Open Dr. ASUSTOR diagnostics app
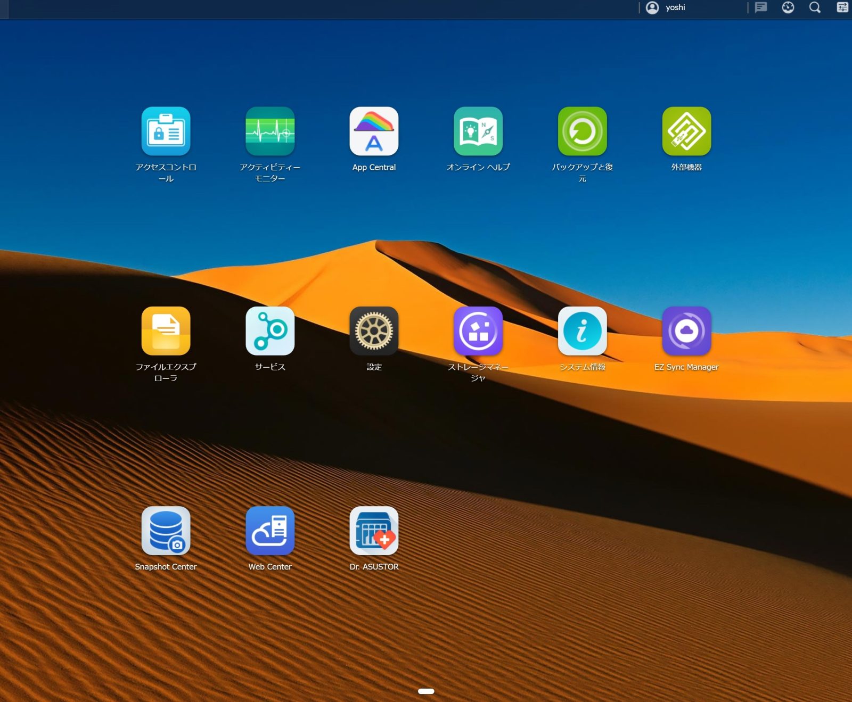 (x=374, y=531)
